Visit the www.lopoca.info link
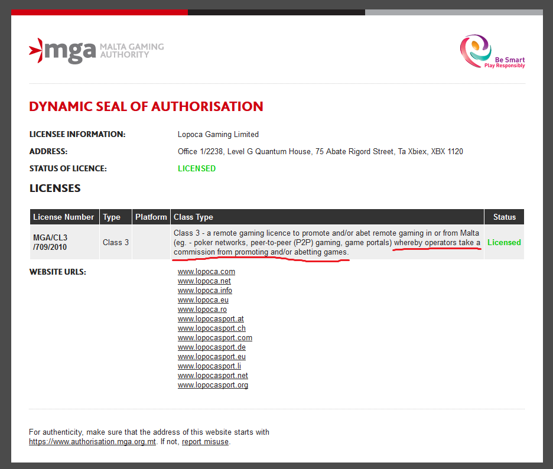This screenshot has height=469, width=553. [x=205, y=291]
